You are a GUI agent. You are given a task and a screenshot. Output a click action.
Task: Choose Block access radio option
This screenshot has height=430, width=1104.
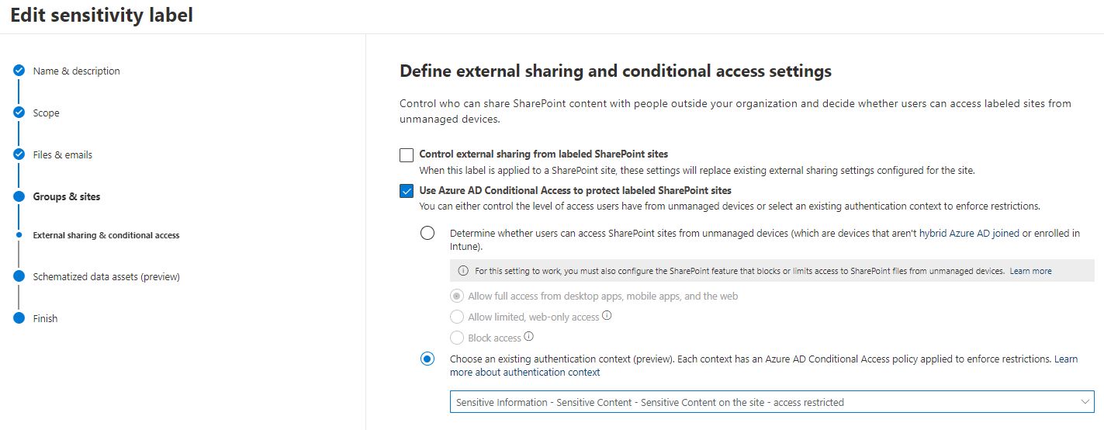(456, 338)
